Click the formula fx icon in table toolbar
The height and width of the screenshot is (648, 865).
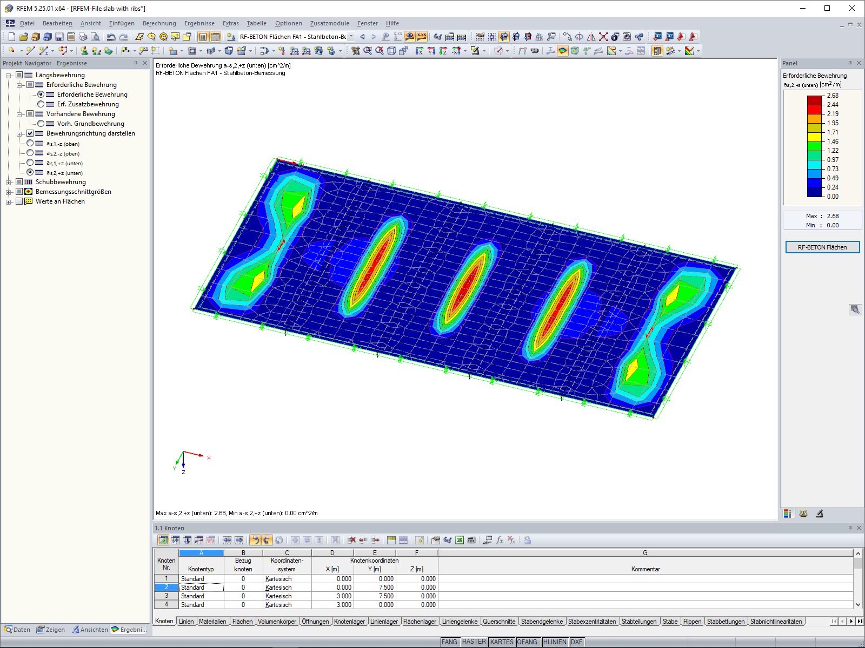point(500,540)
